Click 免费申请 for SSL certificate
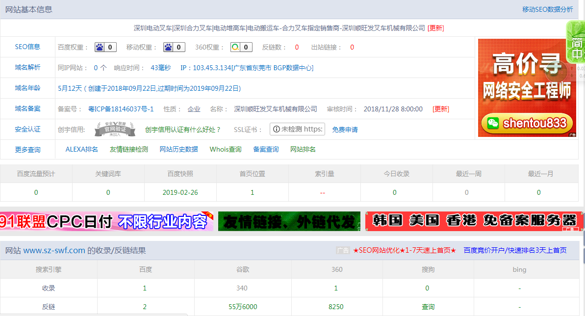This screenshot has width=585, height=316. click(345, 130)
